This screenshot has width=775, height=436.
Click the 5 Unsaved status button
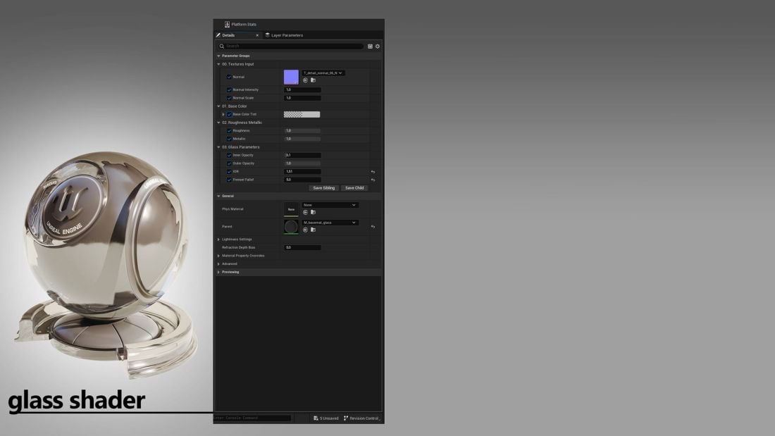point(326,418)
